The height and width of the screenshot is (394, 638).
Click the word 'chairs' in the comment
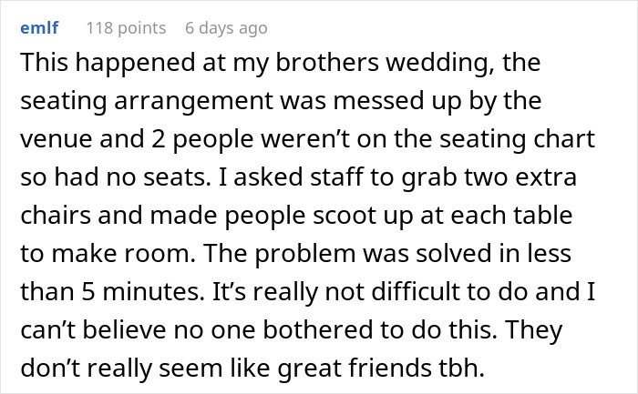point(56,216)
